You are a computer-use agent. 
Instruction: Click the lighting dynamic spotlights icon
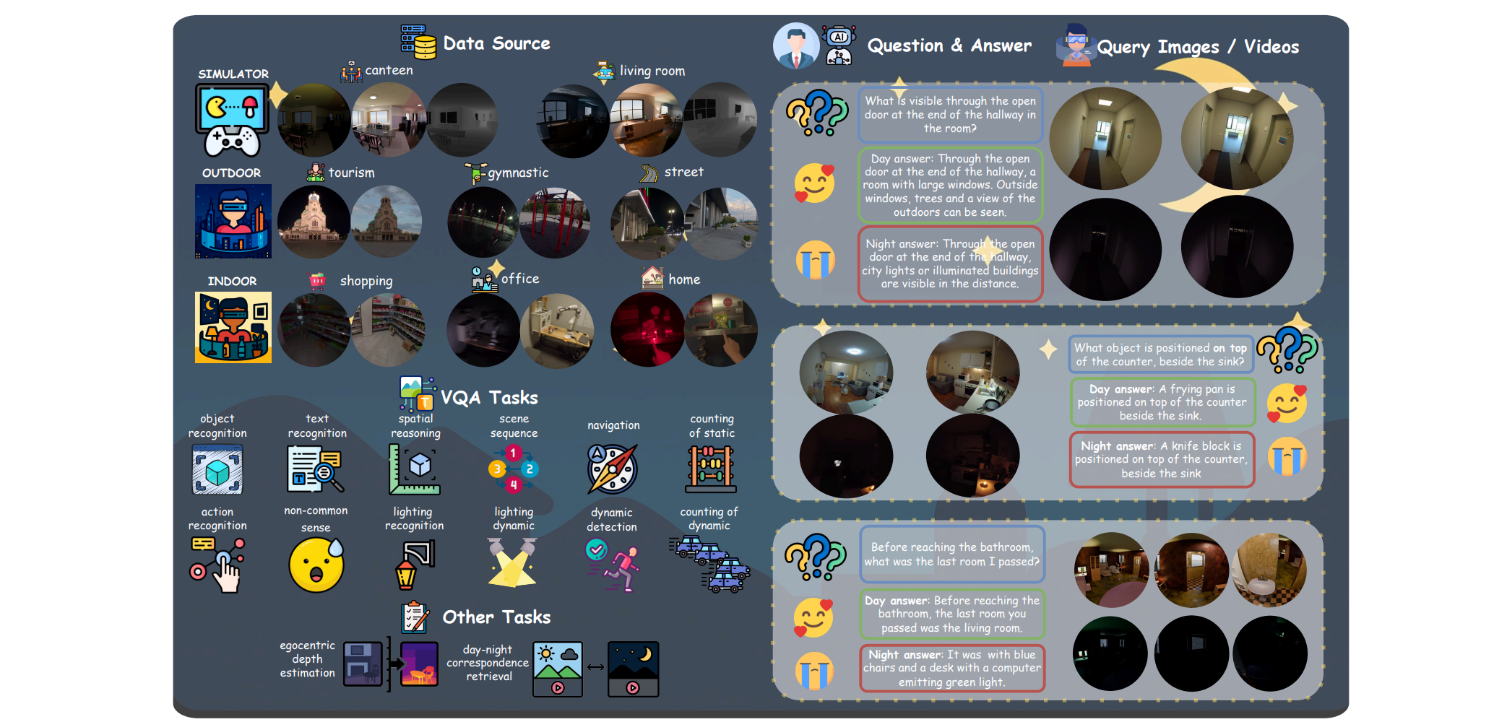pos(513,563)
